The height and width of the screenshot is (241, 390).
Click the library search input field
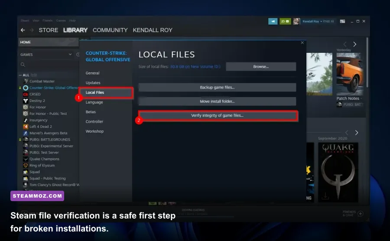click(x=49, y=65)
